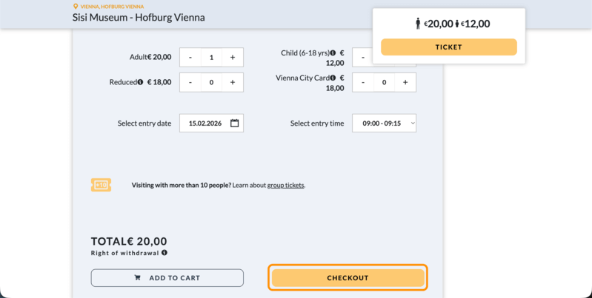Click the entry date field
The image size is (592, 298).
point(206,123)
